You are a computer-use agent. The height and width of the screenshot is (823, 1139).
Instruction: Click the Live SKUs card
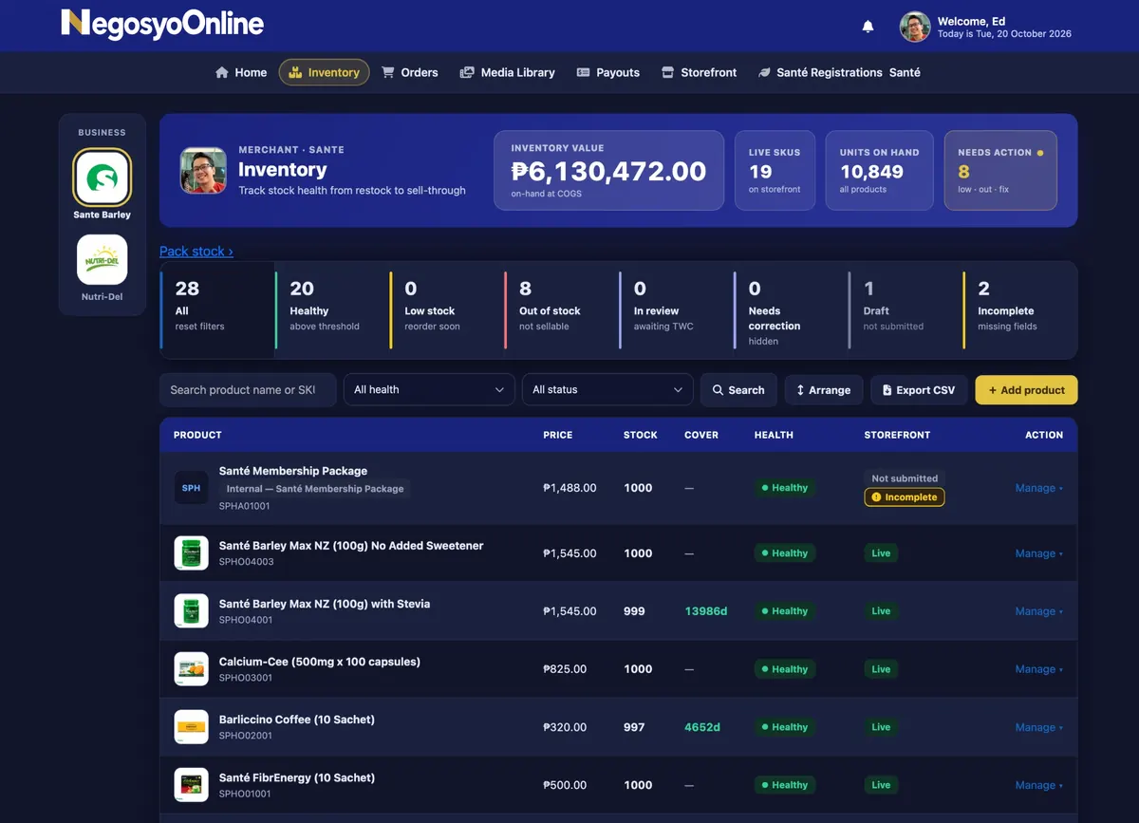tap(775, 170)
